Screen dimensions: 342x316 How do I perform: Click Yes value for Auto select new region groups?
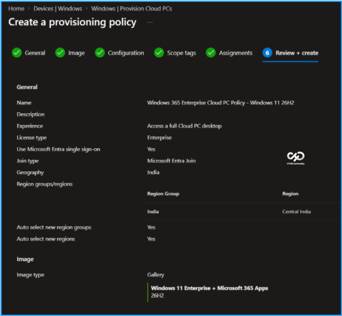coord(151,227)
